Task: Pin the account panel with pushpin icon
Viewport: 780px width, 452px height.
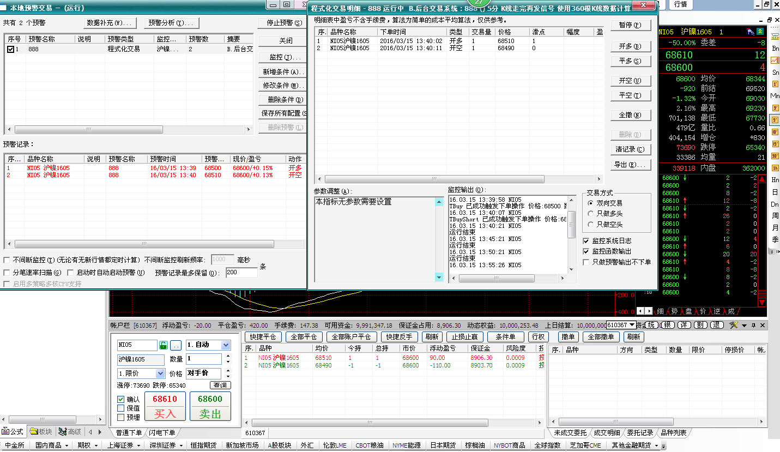Action: (x=753, y=326)
